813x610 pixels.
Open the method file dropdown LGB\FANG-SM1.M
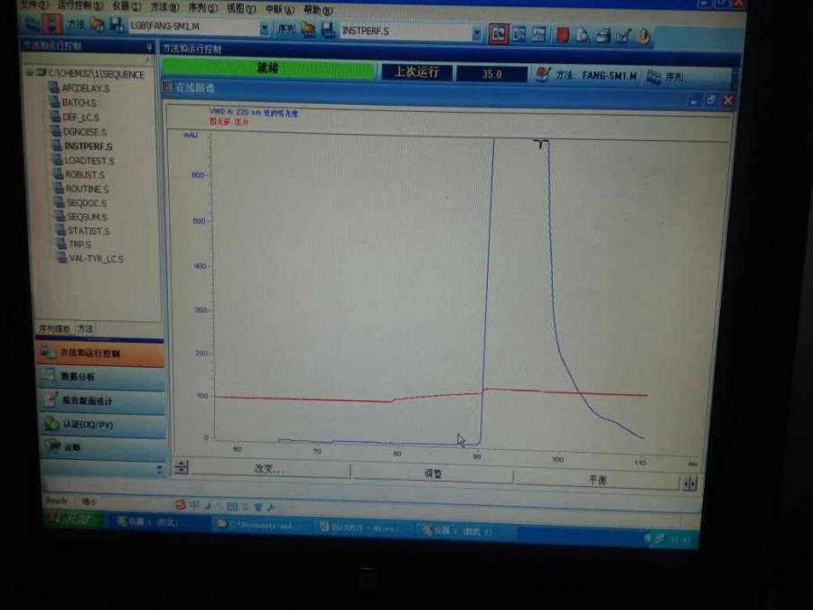coord(265,27)
